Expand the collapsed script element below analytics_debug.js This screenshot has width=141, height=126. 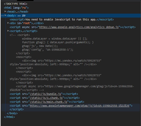pyautogui.click(x=8, y=31)
